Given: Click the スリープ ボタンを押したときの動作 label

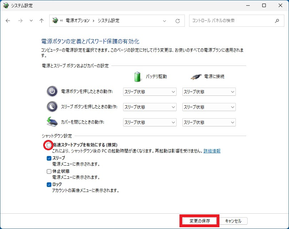Looking at the screenshot, I should tap(89, 107).
